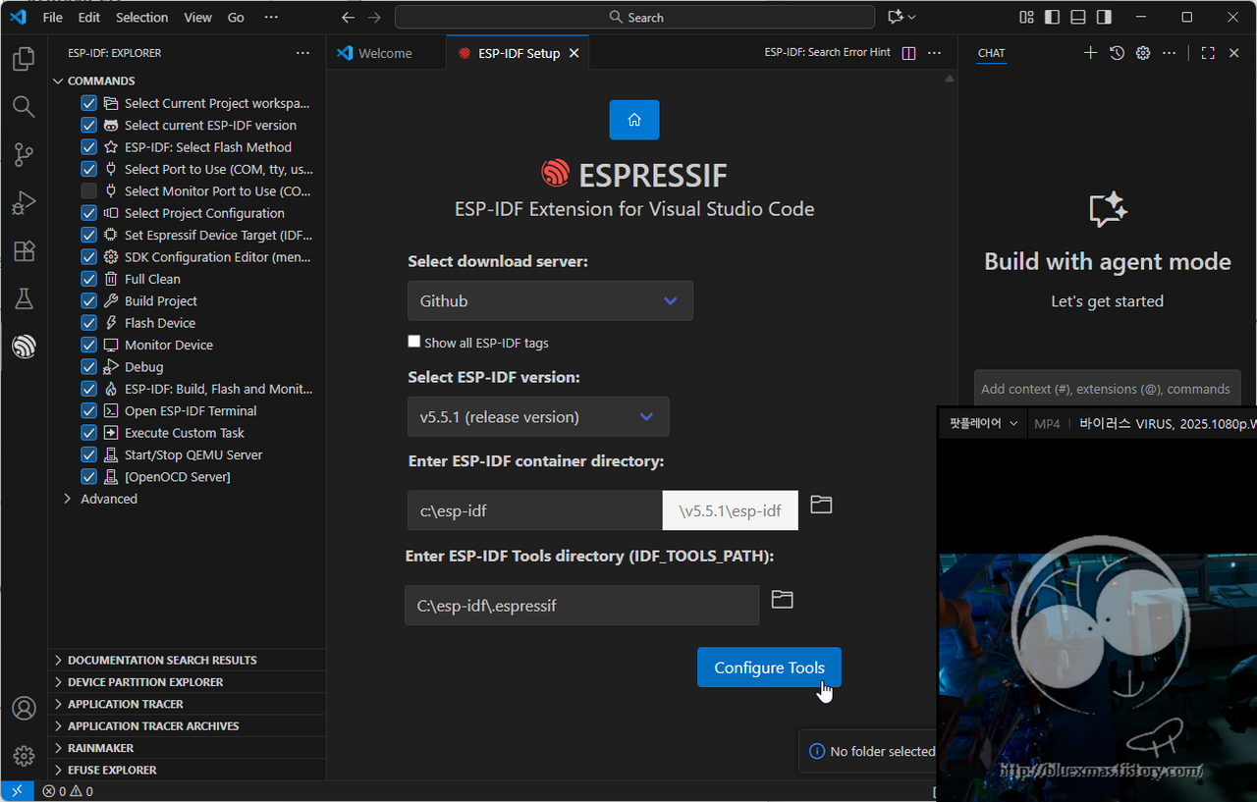Toggle the Flash Device checkbox
The image size is (1257, 802).
[x=88, y=323]
